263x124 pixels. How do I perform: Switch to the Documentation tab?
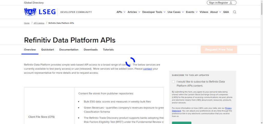coord(69,50)
